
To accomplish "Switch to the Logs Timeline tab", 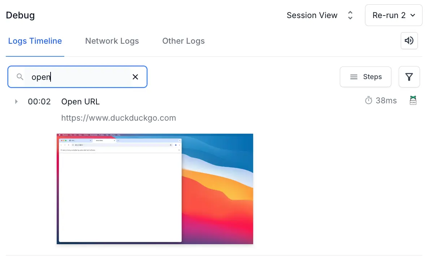I will [35, 41].
